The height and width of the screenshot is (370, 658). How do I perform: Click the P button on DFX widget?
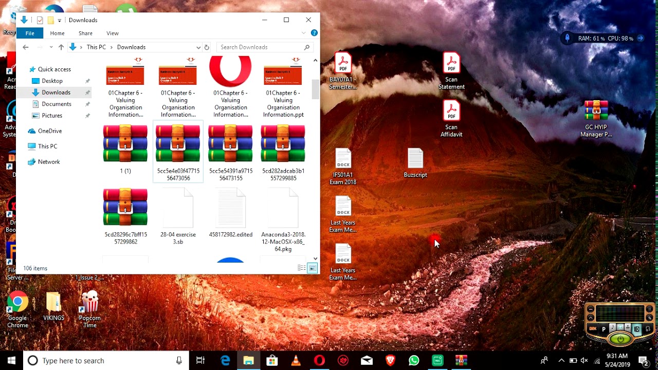point(604,329)
